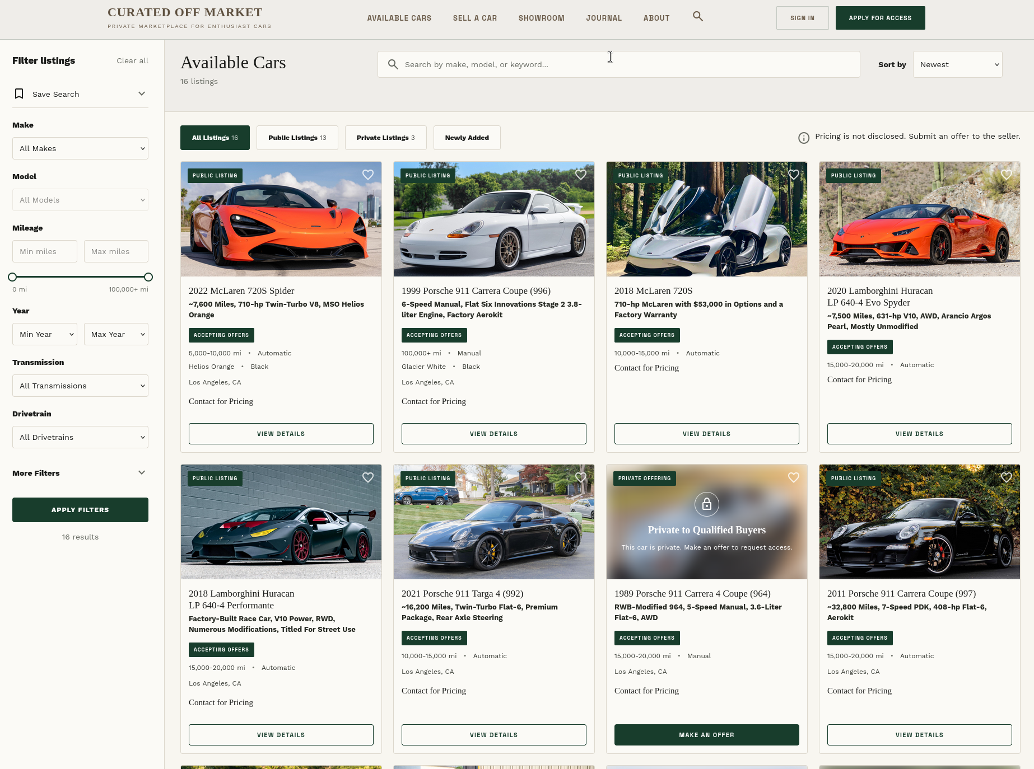Click the Max miles input field
Viewport: 1034px width, 769px height.
tap(116, 251)
